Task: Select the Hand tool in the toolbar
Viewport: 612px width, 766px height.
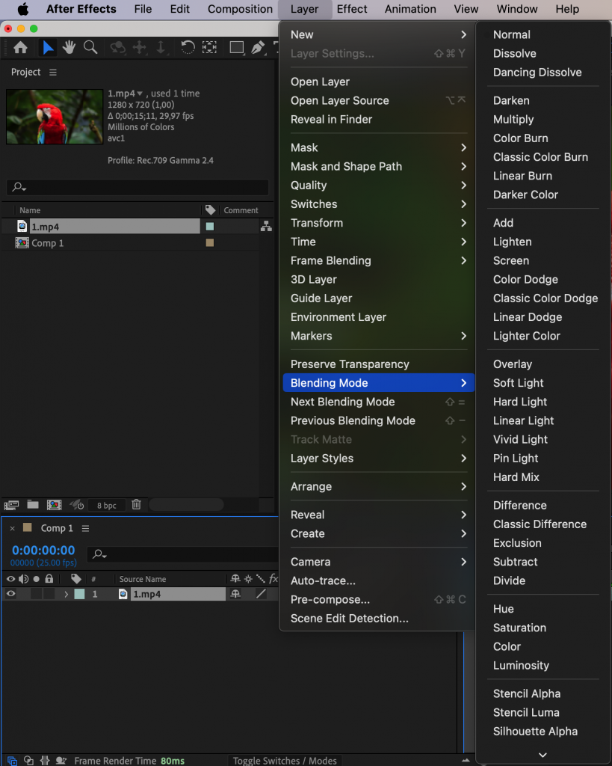Action: [x=68, y=47]
